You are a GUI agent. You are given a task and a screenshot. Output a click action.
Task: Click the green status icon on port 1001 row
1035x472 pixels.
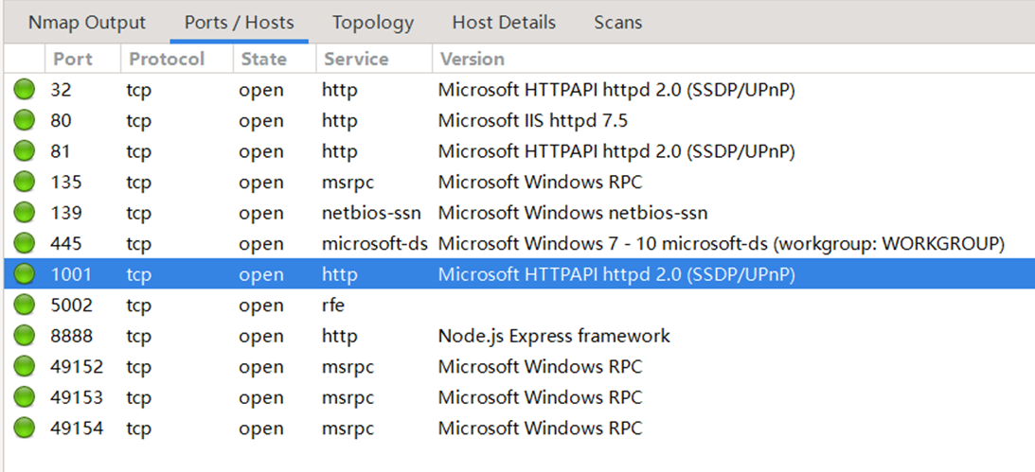click(24, 275)
